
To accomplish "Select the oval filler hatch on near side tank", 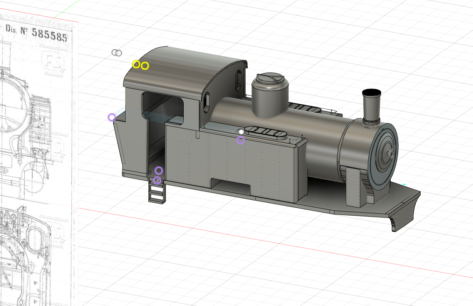I will click(266, 132).
